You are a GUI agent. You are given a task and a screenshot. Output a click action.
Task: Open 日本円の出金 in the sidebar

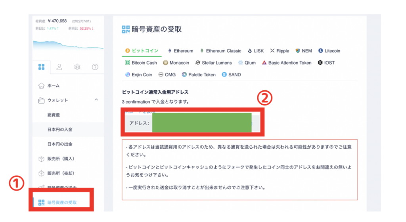59,144
